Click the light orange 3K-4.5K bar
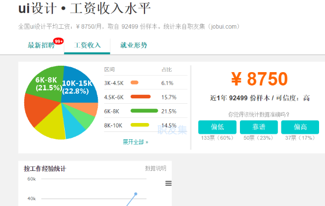The height and width of the screenshot is (206, 325). tap(135, 82)
